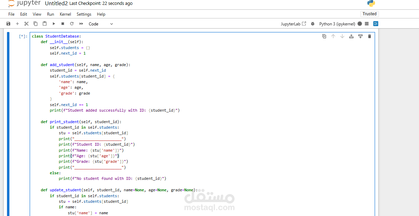
Task: Restart the kernel with circular arrow icon
Action: pyautogui.click(x=72, y=24)
